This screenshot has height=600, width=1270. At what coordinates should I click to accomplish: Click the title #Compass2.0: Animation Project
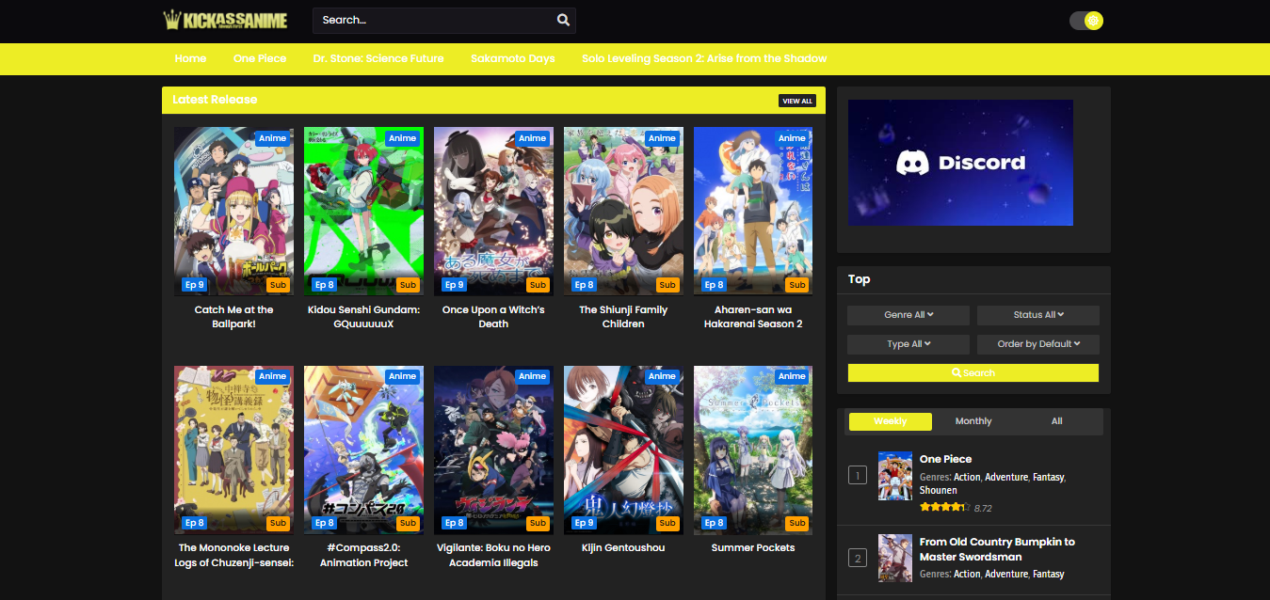363,556
